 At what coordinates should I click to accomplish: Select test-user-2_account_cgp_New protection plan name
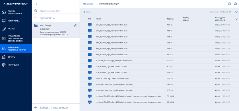click(x=114, y=90)
